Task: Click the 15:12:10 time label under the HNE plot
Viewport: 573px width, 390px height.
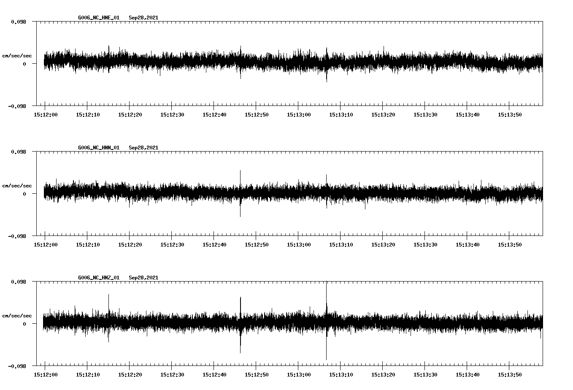Action: (88, 114)
